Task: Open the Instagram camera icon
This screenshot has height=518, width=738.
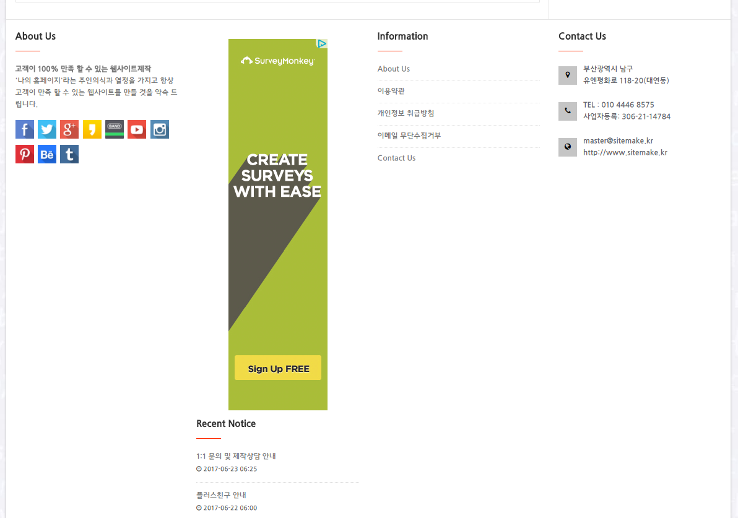Action: (160, 129)
